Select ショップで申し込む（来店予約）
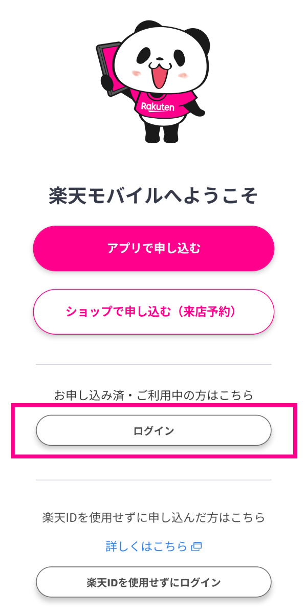Screen dimensions: 307x614 tap(153, 312)
